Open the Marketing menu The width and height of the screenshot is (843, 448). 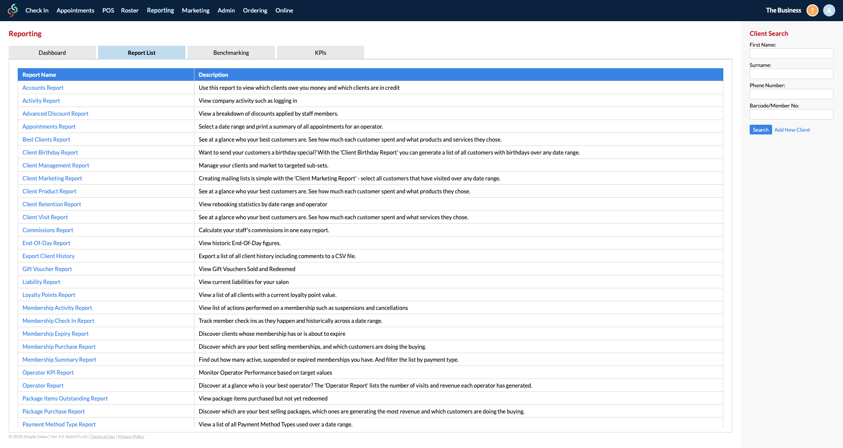pyautogui.click(x=195, y=10)
